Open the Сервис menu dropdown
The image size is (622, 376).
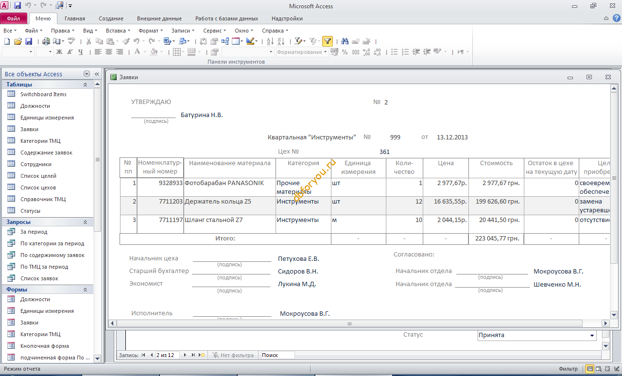(214, 31)
